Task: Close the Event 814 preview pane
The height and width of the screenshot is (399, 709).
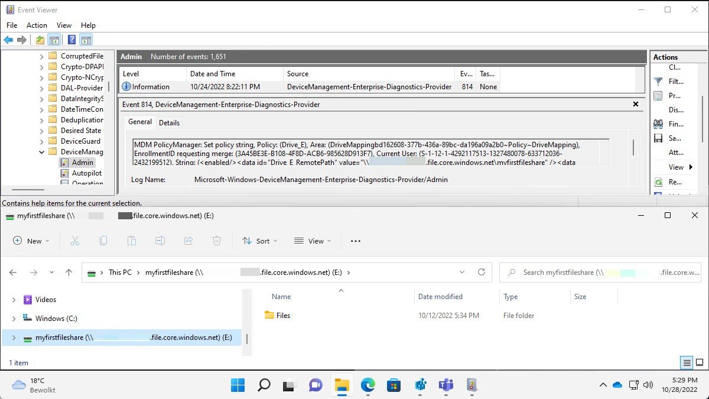Action: point(636,104)
